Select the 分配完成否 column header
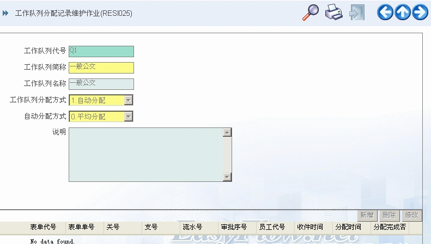The width and height of the screenshot is (431, 244). [390, 227]
